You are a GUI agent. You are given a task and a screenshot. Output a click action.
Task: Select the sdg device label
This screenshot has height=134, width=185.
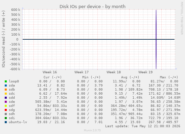click(x=12, y=110)
